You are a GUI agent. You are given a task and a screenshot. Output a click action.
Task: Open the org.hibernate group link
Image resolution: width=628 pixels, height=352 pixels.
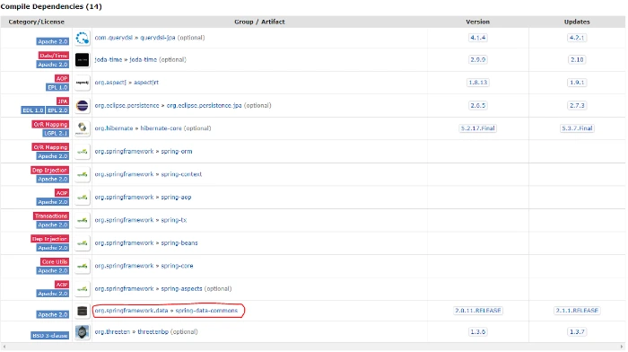114,128
